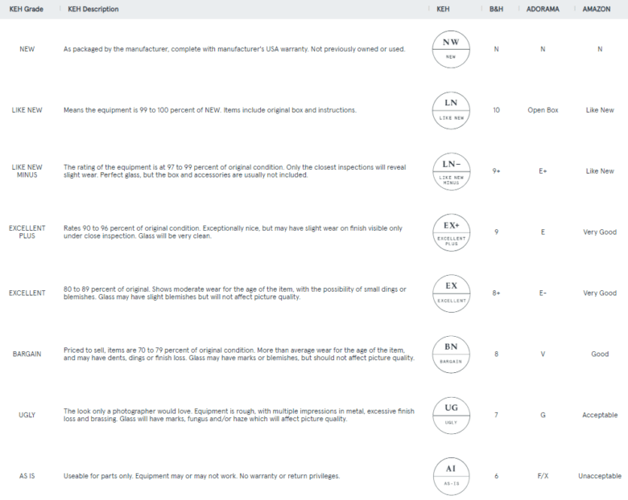This screenshot has height=500, width=628.
Task: Click description '99 to 100 percent of NEW'
Action: pos(209,110)
